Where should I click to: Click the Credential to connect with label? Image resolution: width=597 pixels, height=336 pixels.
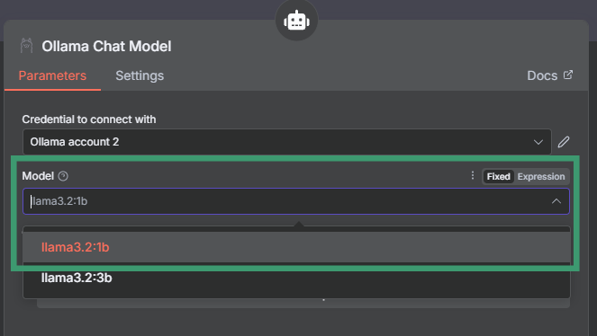click(89, 119)
